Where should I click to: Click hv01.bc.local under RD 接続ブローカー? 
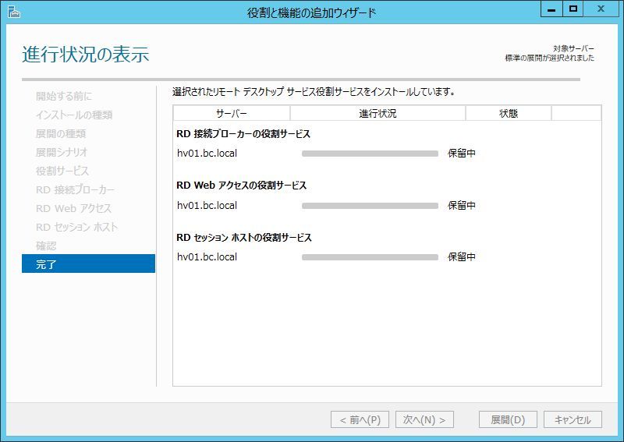click(207, 153)
